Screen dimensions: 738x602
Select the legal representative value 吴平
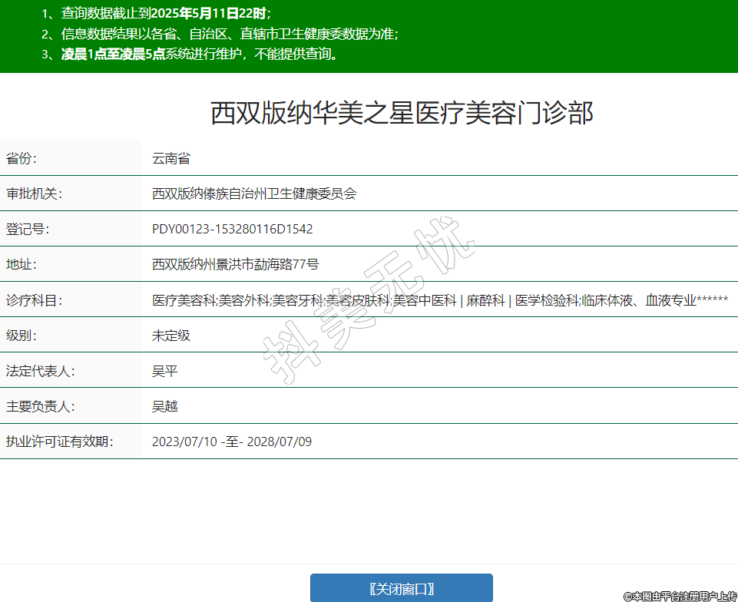[x=164, y=371]
